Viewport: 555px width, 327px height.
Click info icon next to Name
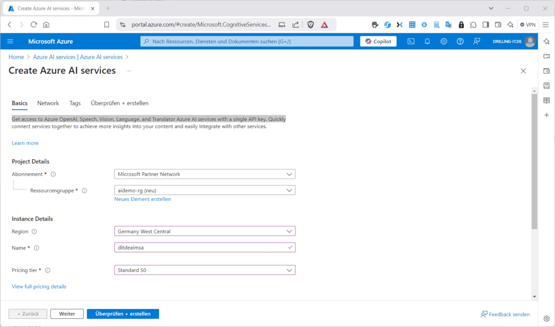(x=36, y=248)
